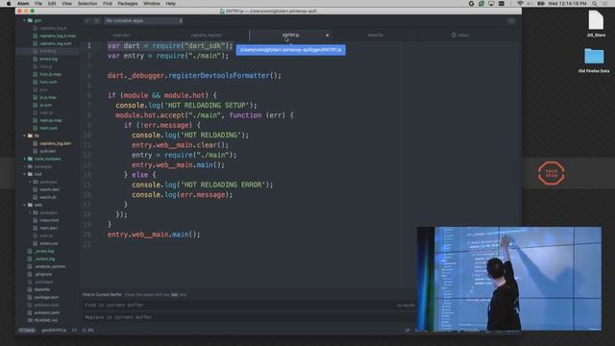Viewport: 615px width, 346px height.
Task: Open the Find menu in the menu bar
Action: coord(108,4)
